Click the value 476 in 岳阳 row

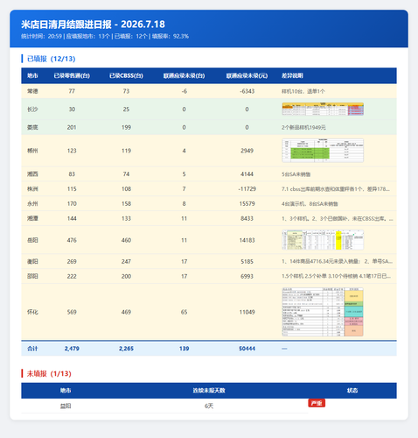[x=72, y=240]
